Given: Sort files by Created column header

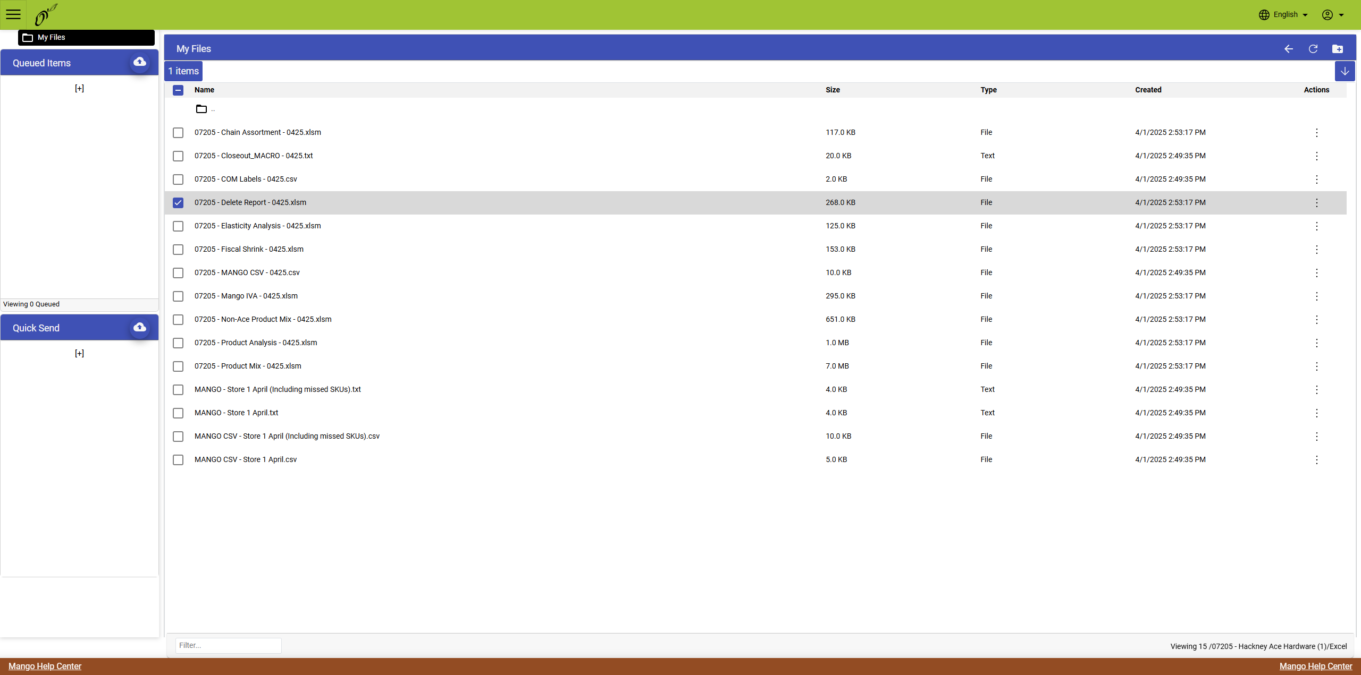Looking at the screenshot, I should (1148, 90).
